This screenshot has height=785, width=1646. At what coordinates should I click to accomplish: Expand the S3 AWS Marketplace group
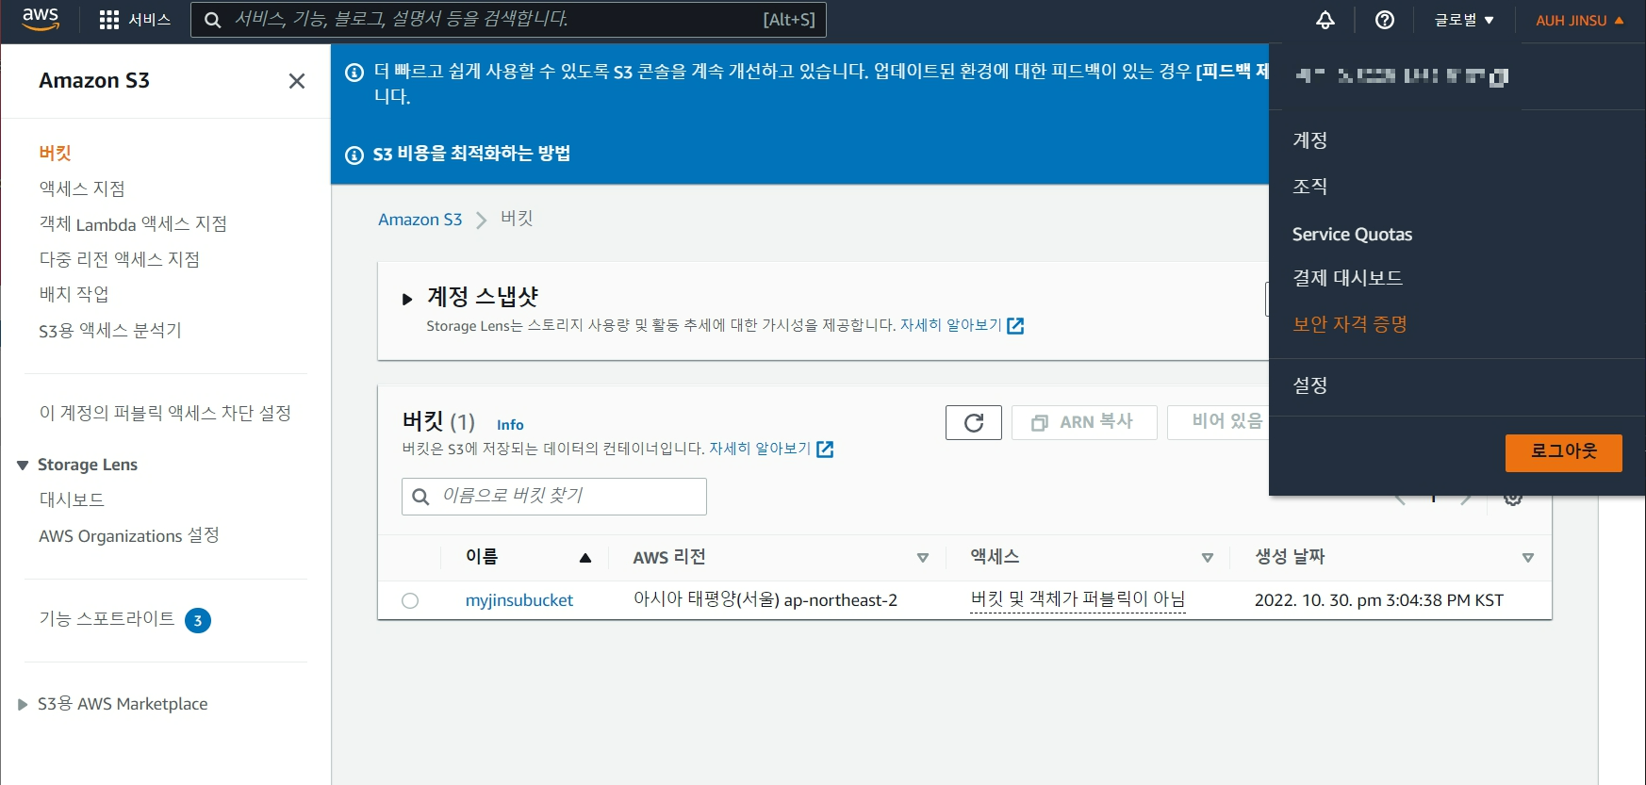tap(23, 704)
